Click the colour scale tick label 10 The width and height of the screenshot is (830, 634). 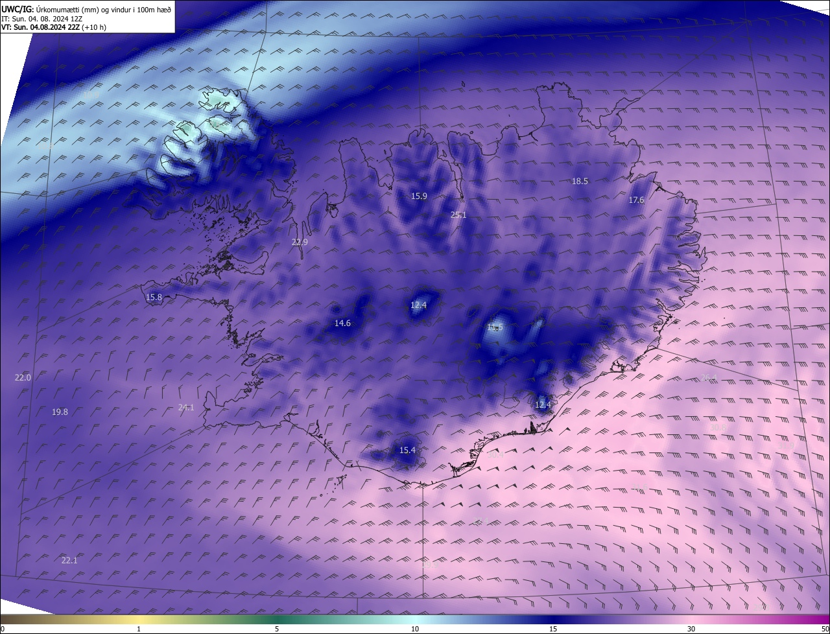click(415, 629)
